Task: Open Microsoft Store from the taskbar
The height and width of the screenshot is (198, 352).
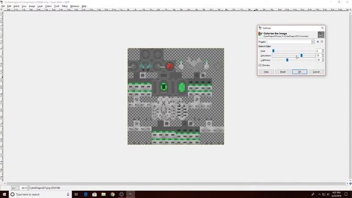Action: point(95,194)
